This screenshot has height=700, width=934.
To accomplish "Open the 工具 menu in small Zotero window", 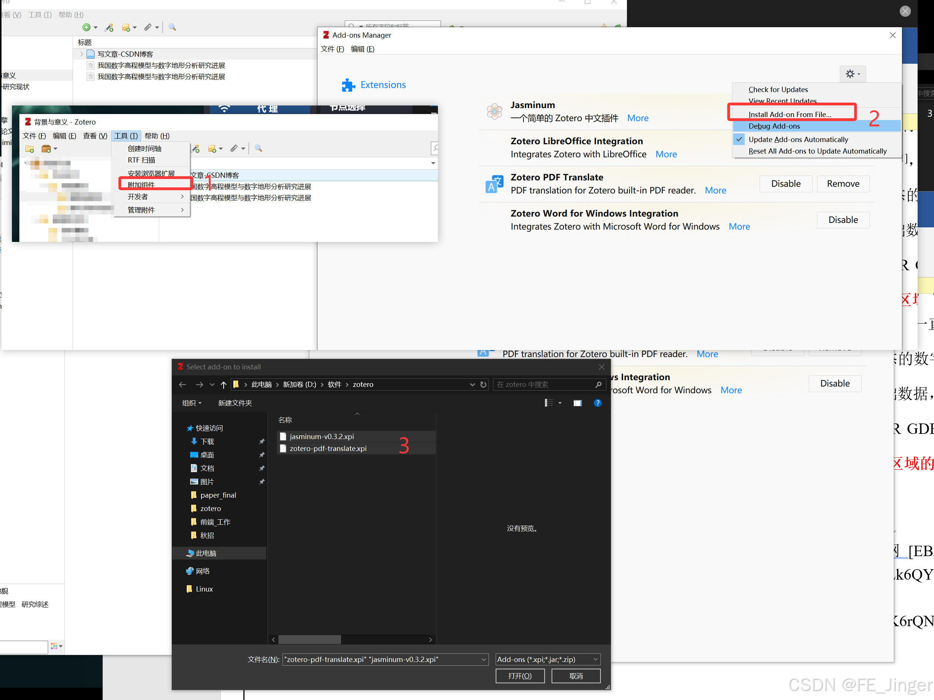I will pos(126,136).
